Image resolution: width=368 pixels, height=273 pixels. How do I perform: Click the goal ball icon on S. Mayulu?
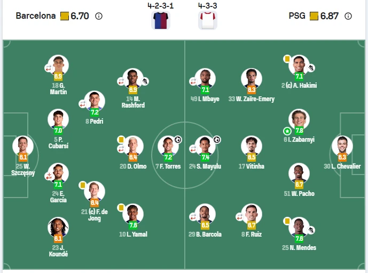[x=217, y=140]
